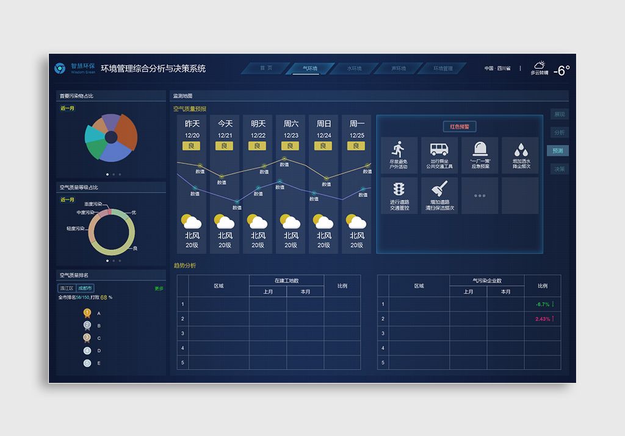Select the 预测 side tab
Image resolution: width=625 pixels, height=436 pixels.
point(558,151)
